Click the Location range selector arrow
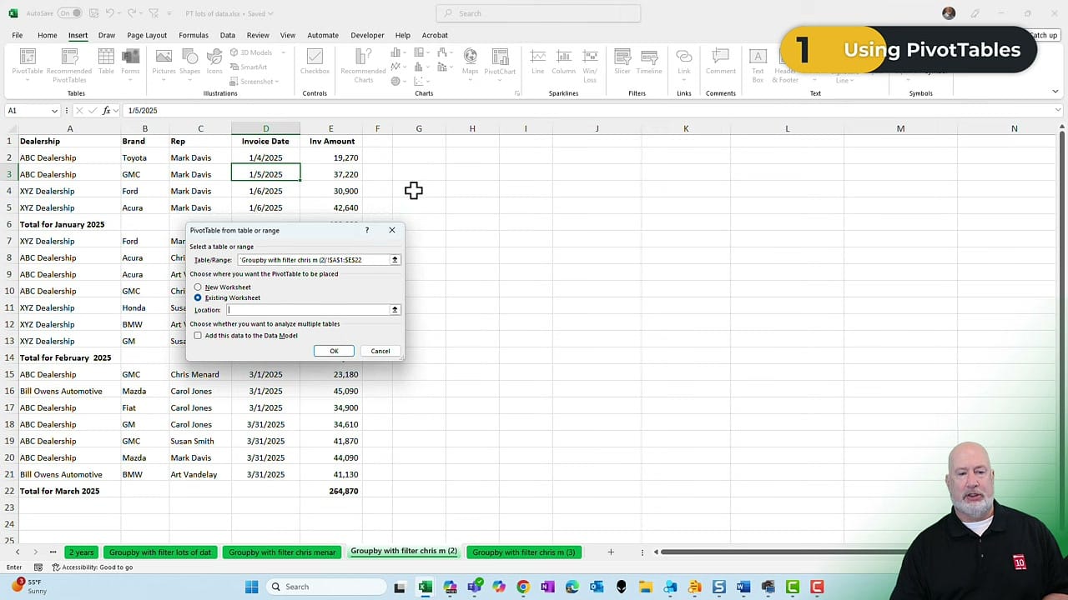Image resolution: width=1068 pixels, height=600 pixels. (x=394, y=309)
